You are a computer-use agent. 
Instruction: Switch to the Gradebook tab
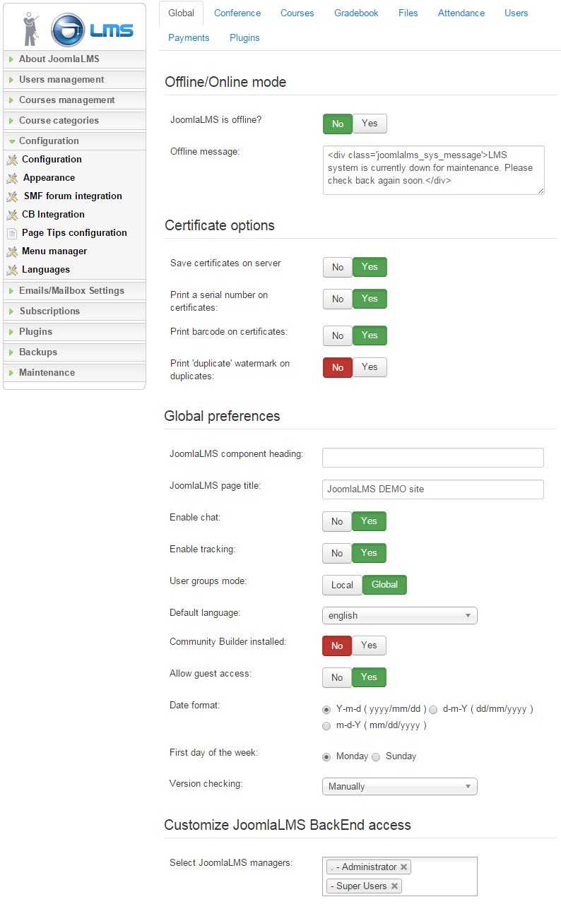[x=356, y=13]
